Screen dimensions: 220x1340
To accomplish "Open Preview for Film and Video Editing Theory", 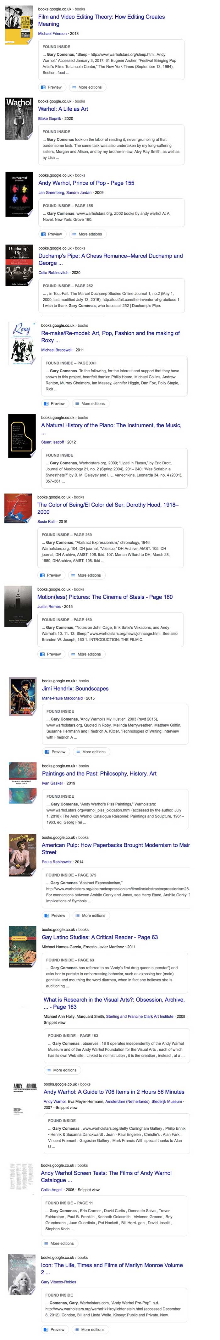I will (x=52, y=87).
